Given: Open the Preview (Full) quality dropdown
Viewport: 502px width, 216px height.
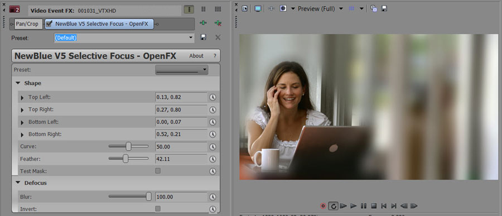Looking at the screenshot, I should [341, 9].
